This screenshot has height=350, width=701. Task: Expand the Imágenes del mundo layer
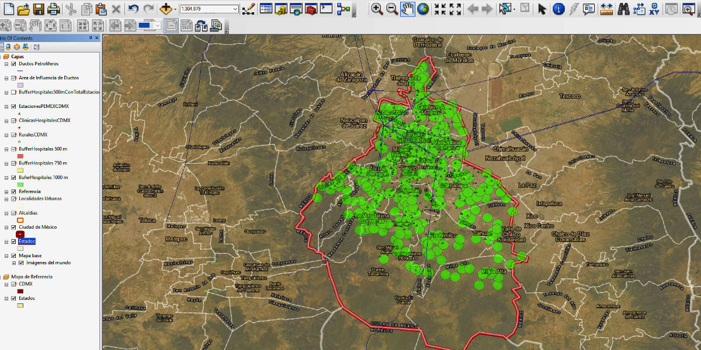[x=14, y=262]
